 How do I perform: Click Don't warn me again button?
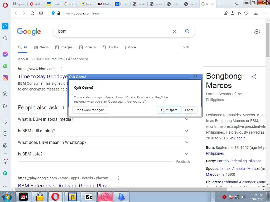point(90,110)
